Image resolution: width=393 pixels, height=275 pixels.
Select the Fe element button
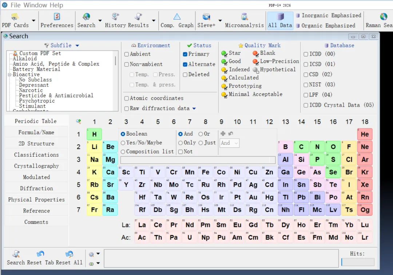point(206,172)
